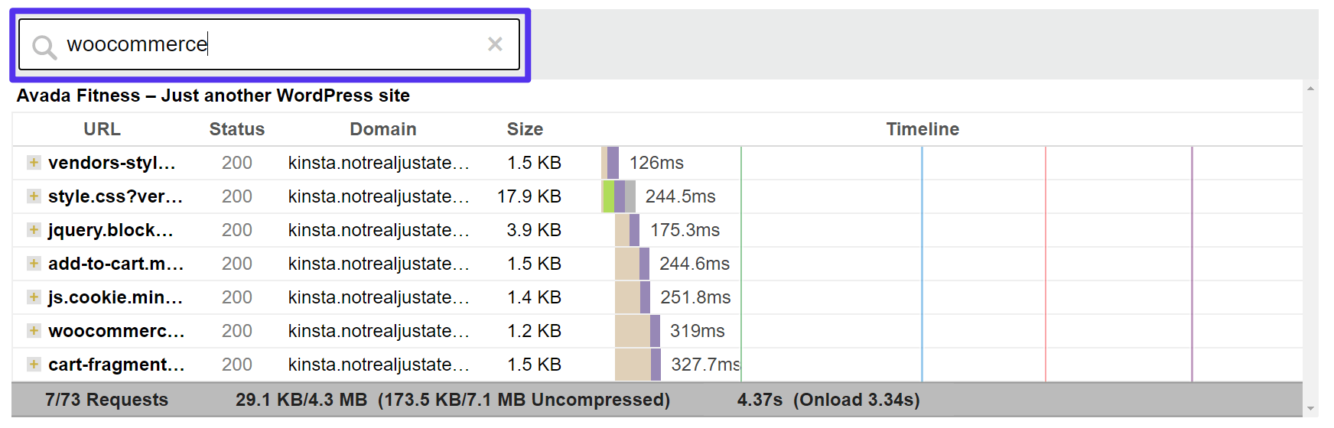
Task: Expand the style.css?ver… request details
Action: tap(34, 196)
